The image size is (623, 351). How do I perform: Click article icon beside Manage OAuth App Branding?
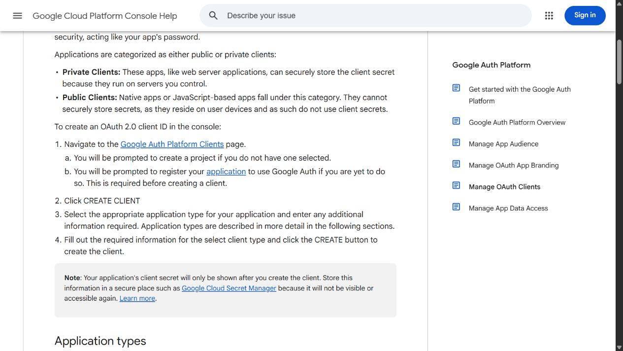(456, 164)
